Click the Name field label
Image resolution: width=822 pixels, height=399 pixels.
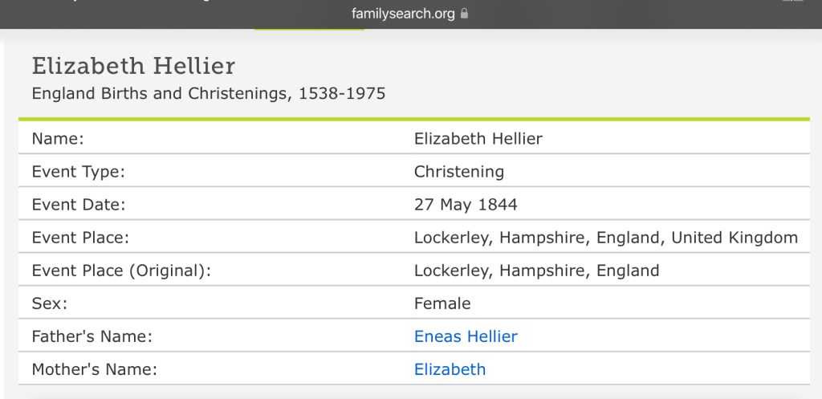pos(58,138)
